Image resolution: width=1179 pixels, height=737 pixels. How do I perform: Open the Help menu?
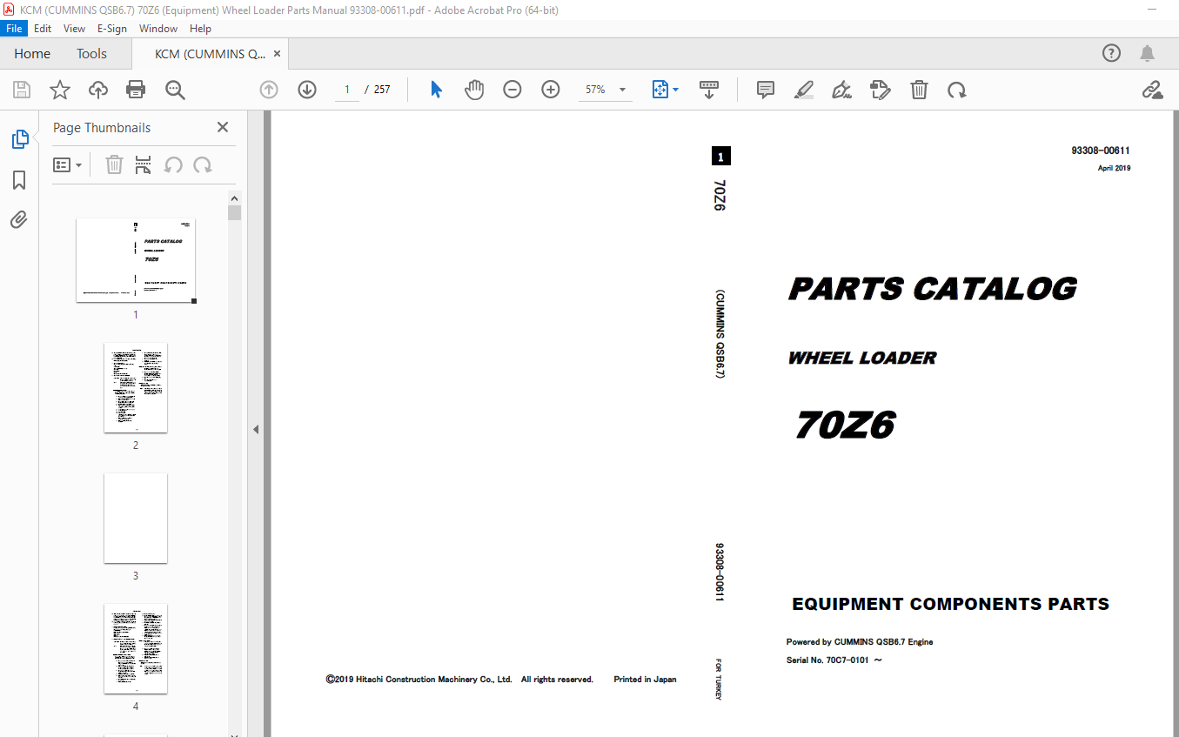(200, 28)
